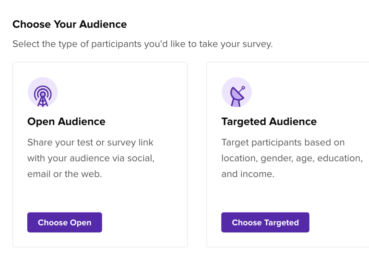Click the "Open Audience" card heading
Image resolution: width=369 pixels, height=269 pixels.
click(x=66, y=122)
